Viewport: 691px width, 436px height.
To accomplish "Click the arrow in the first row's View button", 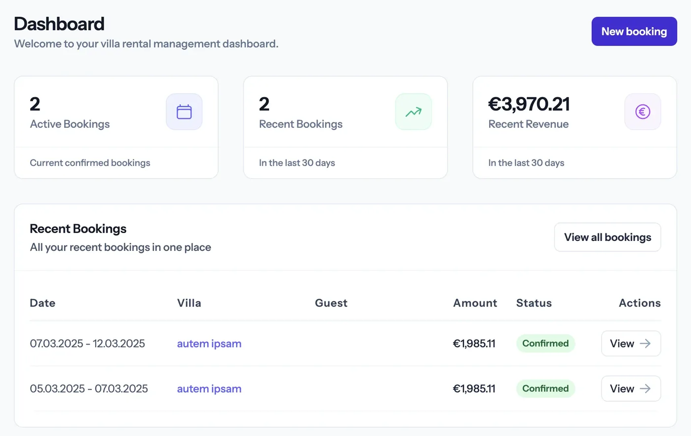I will [x=645, y=344].
